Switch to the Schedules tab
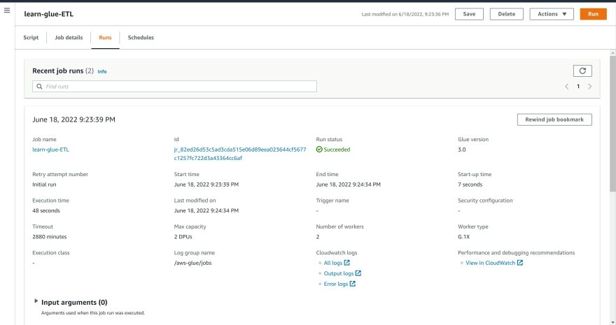 141,38
